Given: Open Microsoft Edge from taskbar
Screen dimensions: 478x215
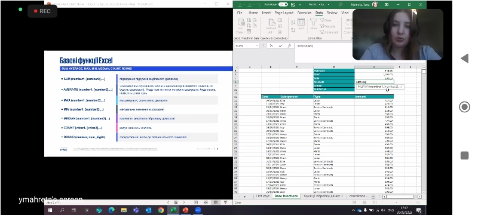Looking at the screenshot, I should tap(111, 210).
